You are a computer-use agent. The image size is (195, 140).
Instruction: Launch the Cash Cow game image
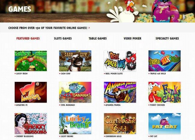[75, 61]
